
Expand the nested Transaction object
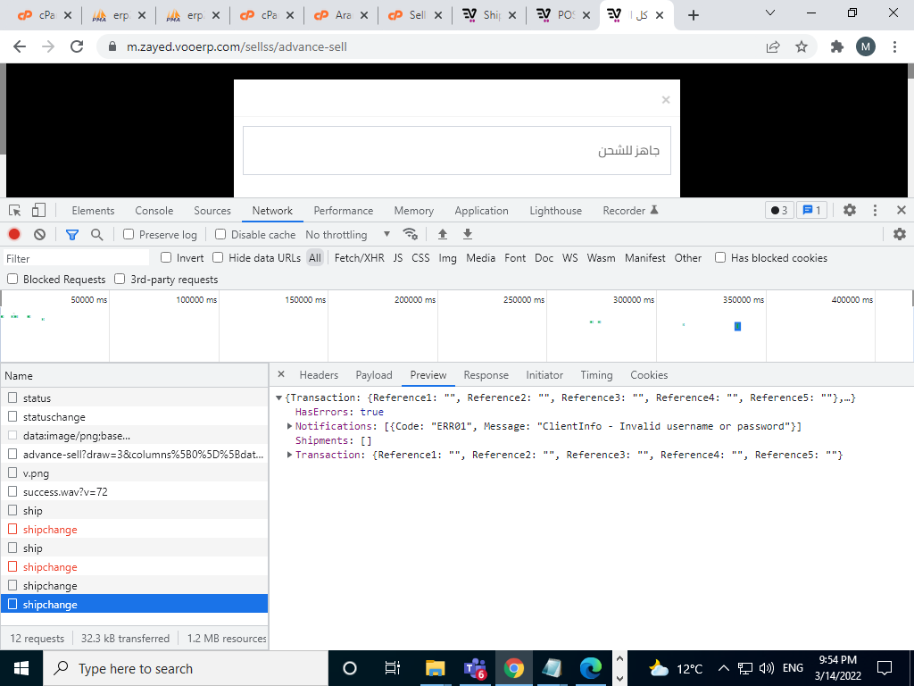click(289, 455)
